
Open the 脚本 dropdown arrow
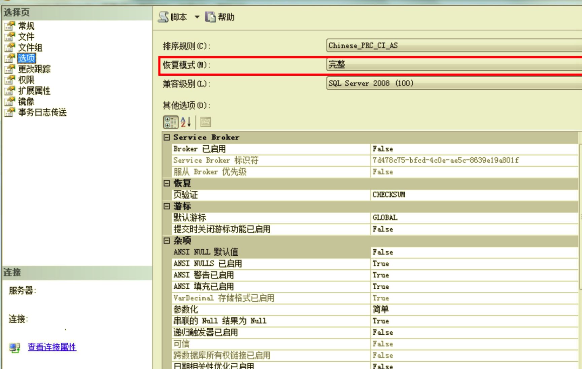[x=197, y=17]
